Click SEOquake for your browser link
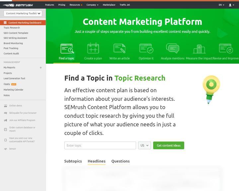Viewport: 239px width, 191px height. coord(23,113)
